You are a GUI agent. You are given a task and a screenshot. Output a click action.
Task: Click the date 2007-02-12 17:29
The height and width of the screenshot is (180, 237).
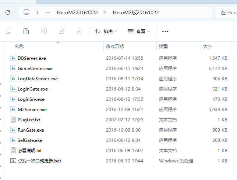[x=124, y=120]
